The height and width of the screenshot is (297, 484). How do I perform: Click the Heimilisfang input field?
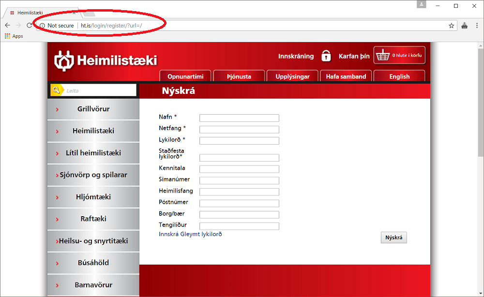[x=239, y=192]
